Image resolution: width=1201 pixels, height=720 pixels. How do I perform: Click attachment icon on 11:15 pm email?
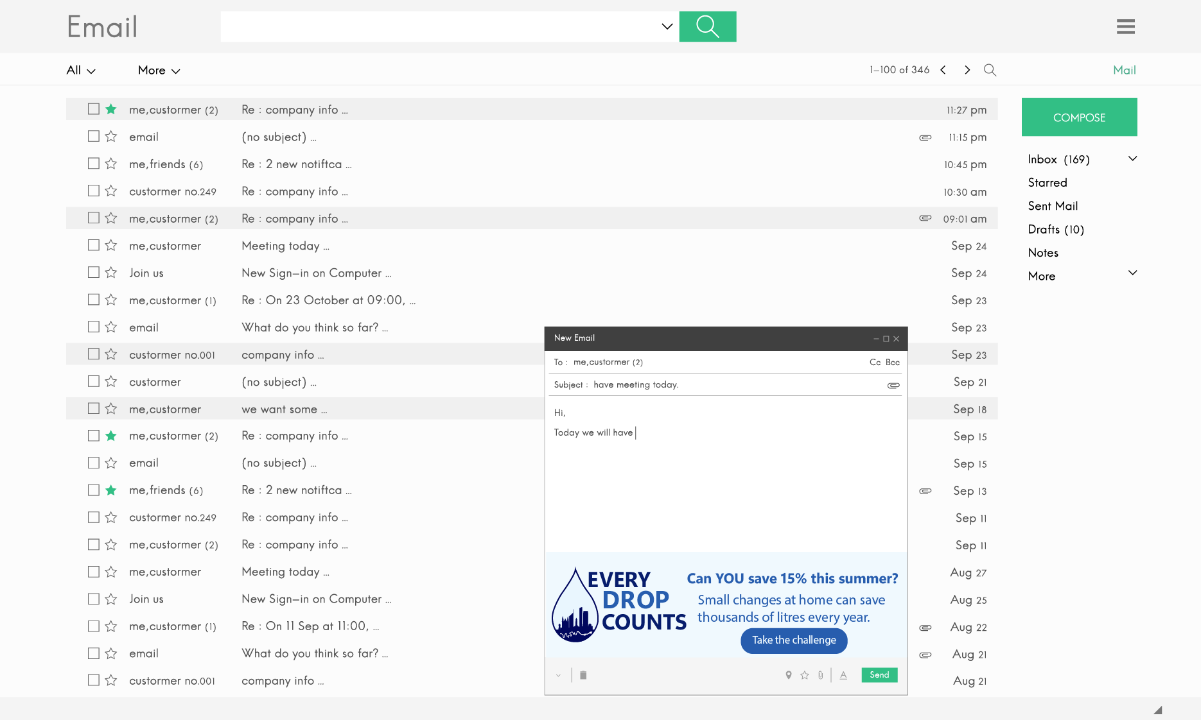(925, 137)
